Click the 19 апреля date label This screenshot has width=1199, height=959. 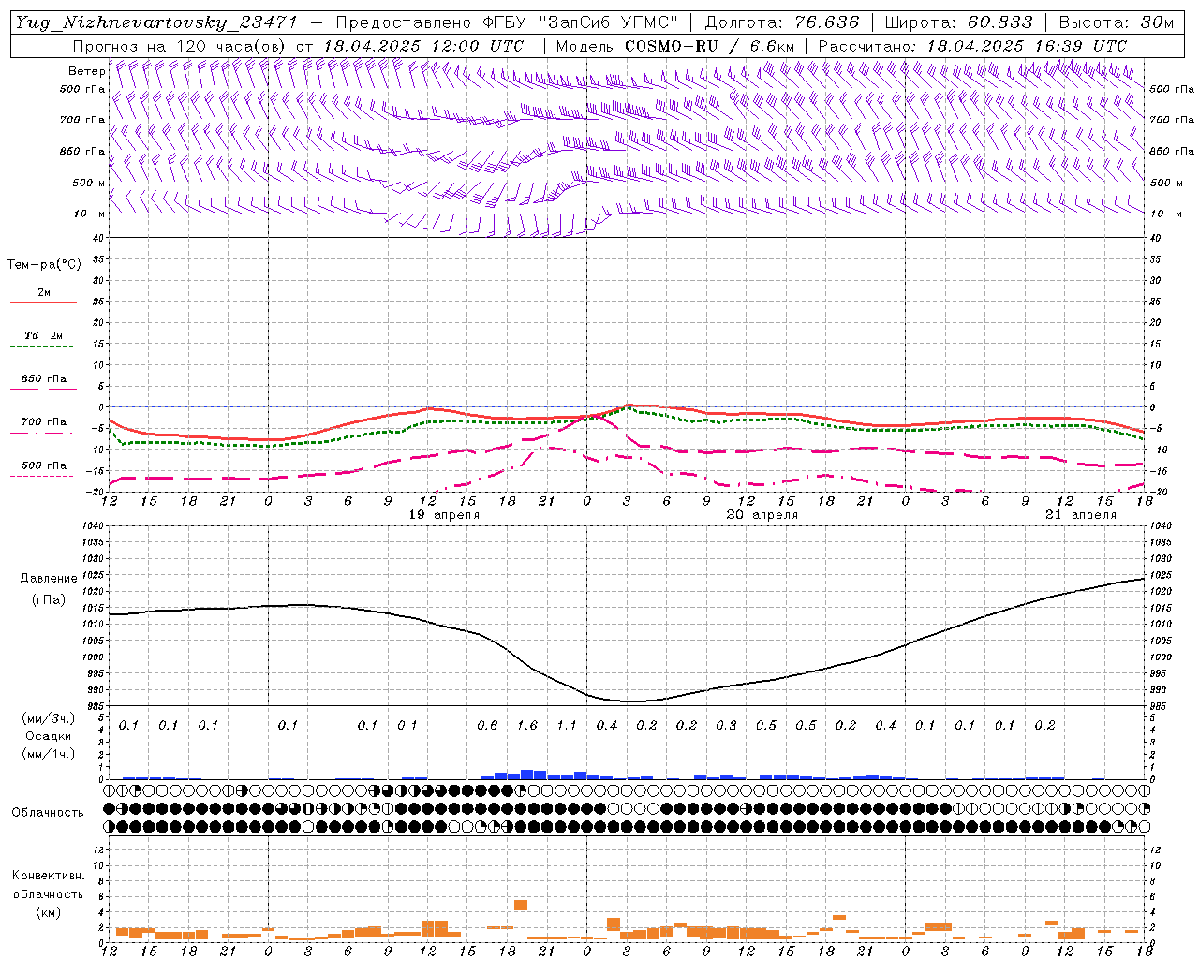tap(445, 515)
